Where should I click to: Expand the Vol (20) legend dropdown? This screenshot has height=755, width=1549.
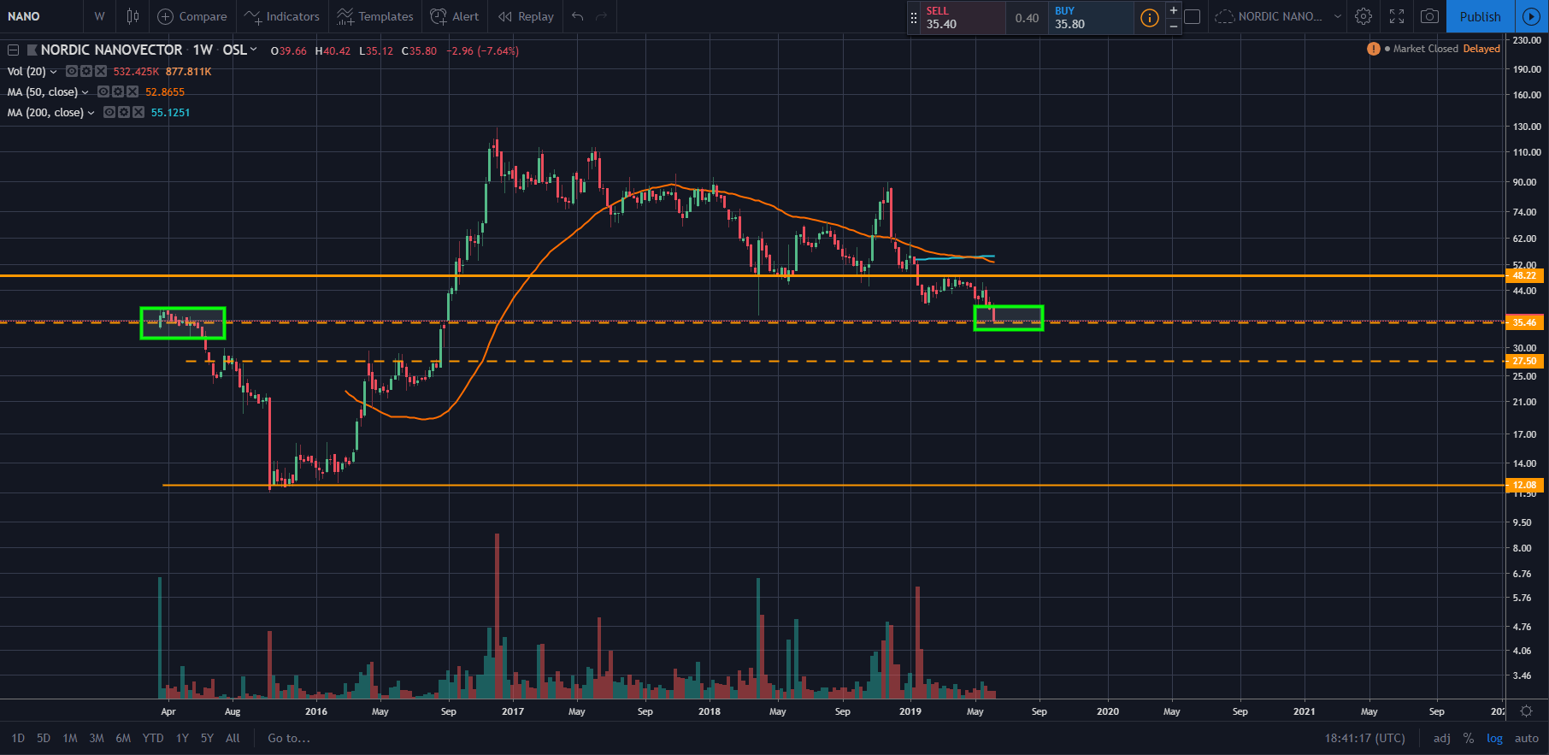tap(54, 72)
